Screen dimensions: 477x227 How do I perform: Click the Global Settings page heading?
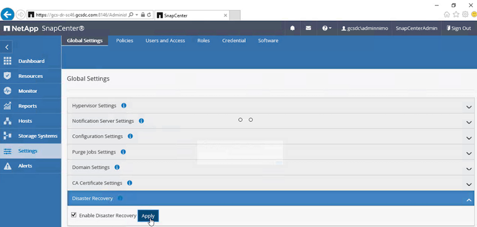click(88, 79)
